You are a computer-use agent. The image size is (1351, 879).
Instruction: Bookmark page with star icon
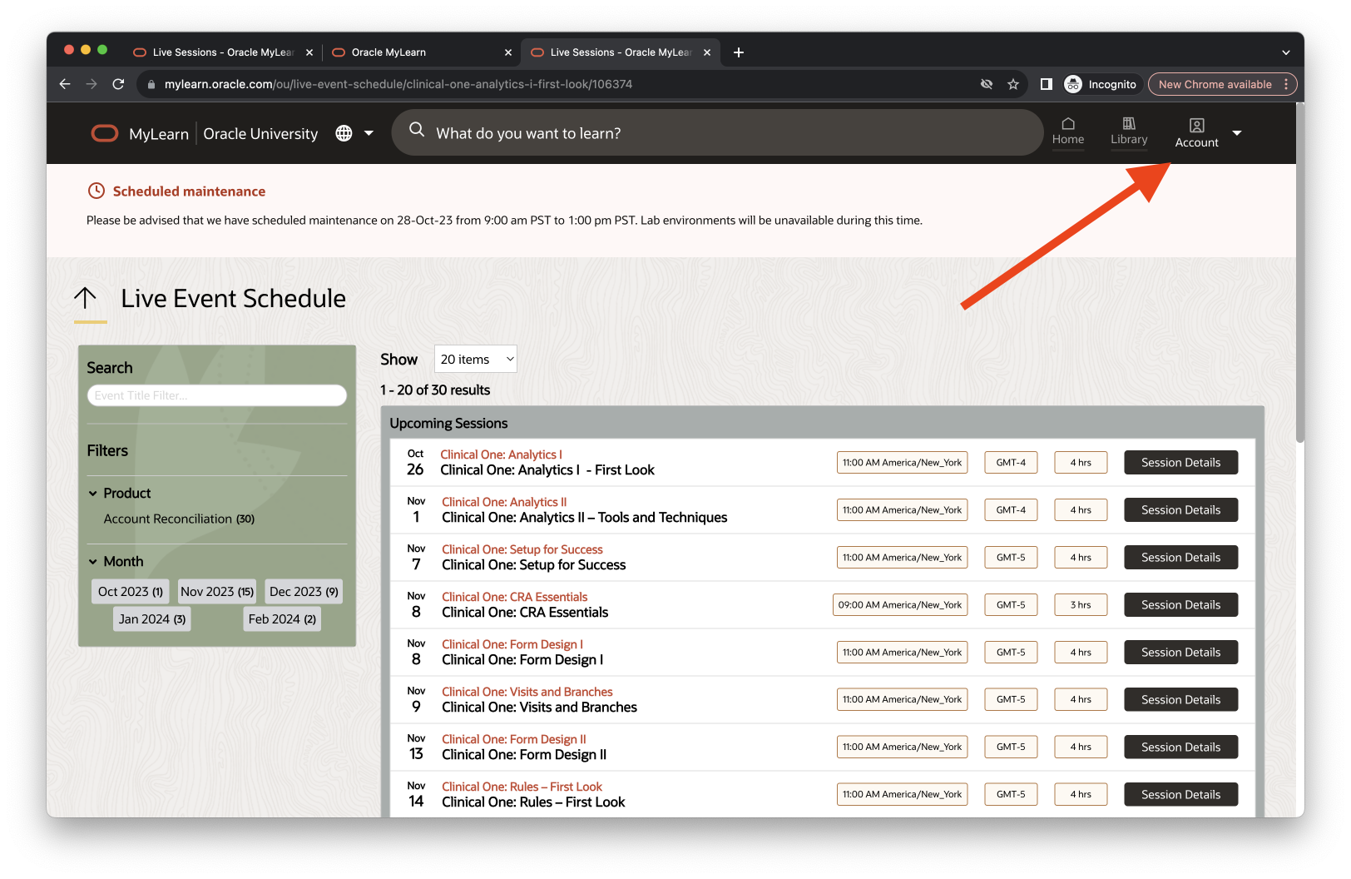click(x=1013, y=84)
